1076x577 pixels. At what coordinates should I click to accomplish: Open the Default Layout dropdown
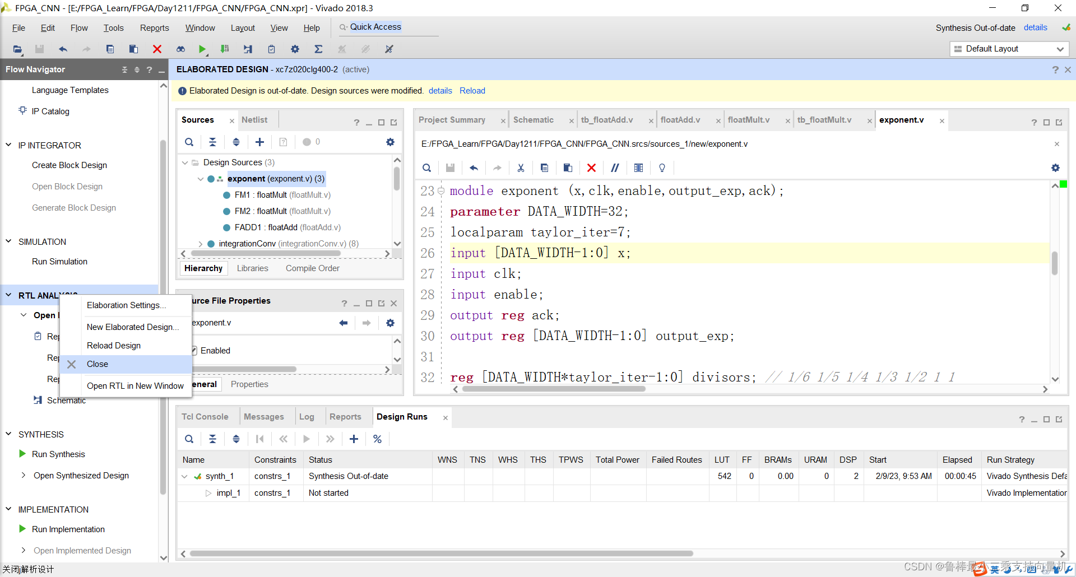pyautogui.click(x=1009, y=49)
